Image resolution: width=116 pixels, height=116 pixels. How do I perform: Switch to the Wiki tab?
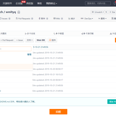[58, 19]
